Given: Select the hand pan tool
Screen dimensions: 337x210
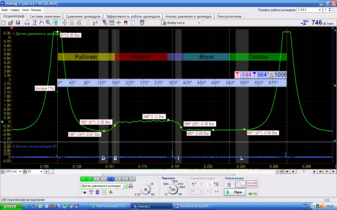Looking at the screenshot, I should pyautogui.click(x=41, y=23).
